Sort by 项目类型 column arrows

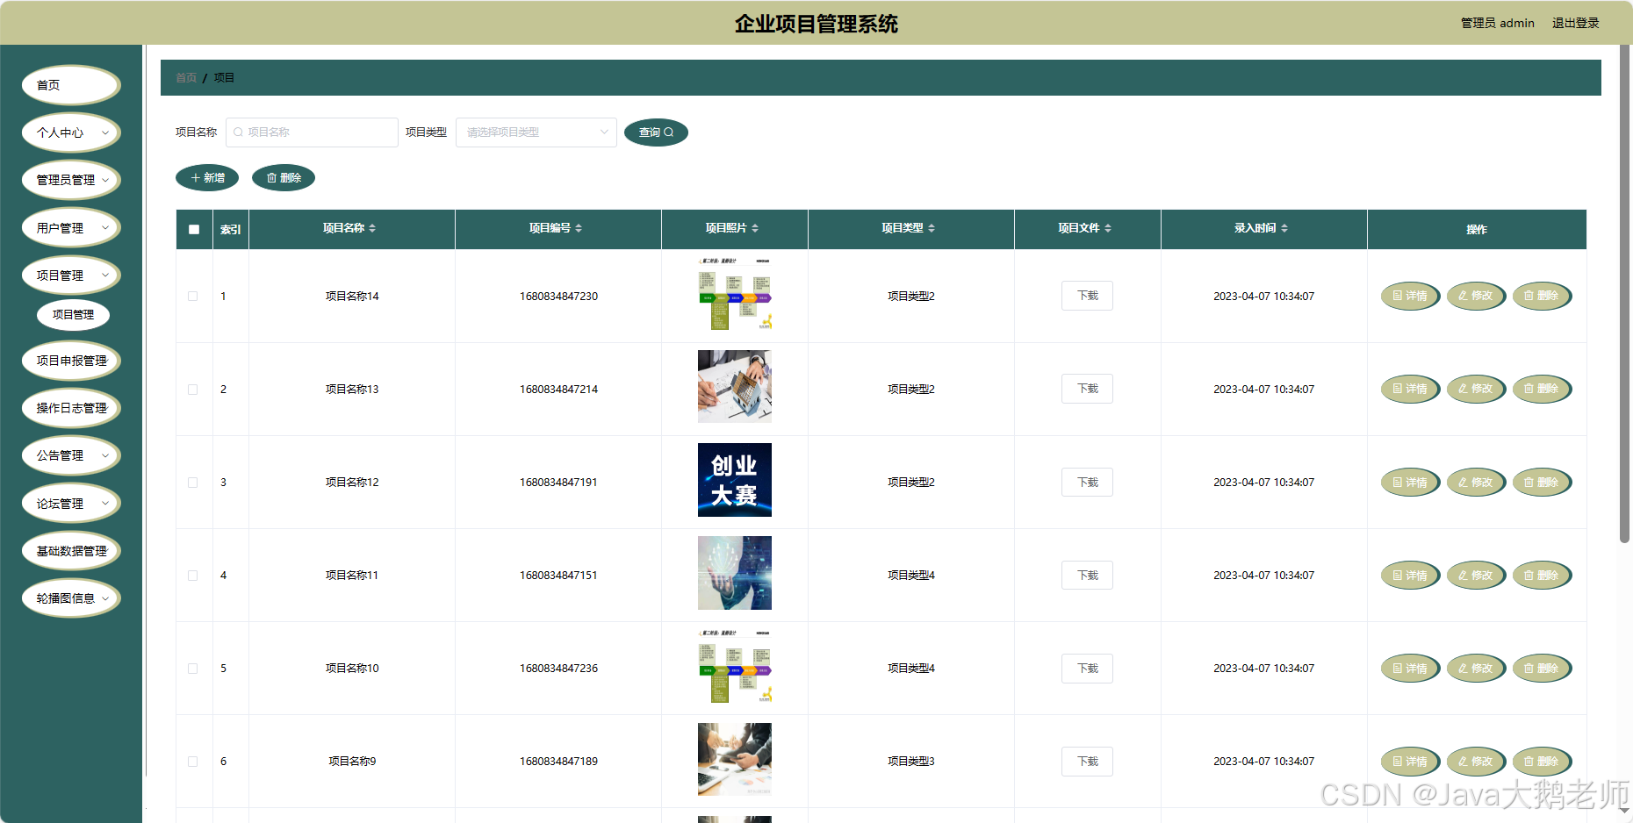click(932, 228)
